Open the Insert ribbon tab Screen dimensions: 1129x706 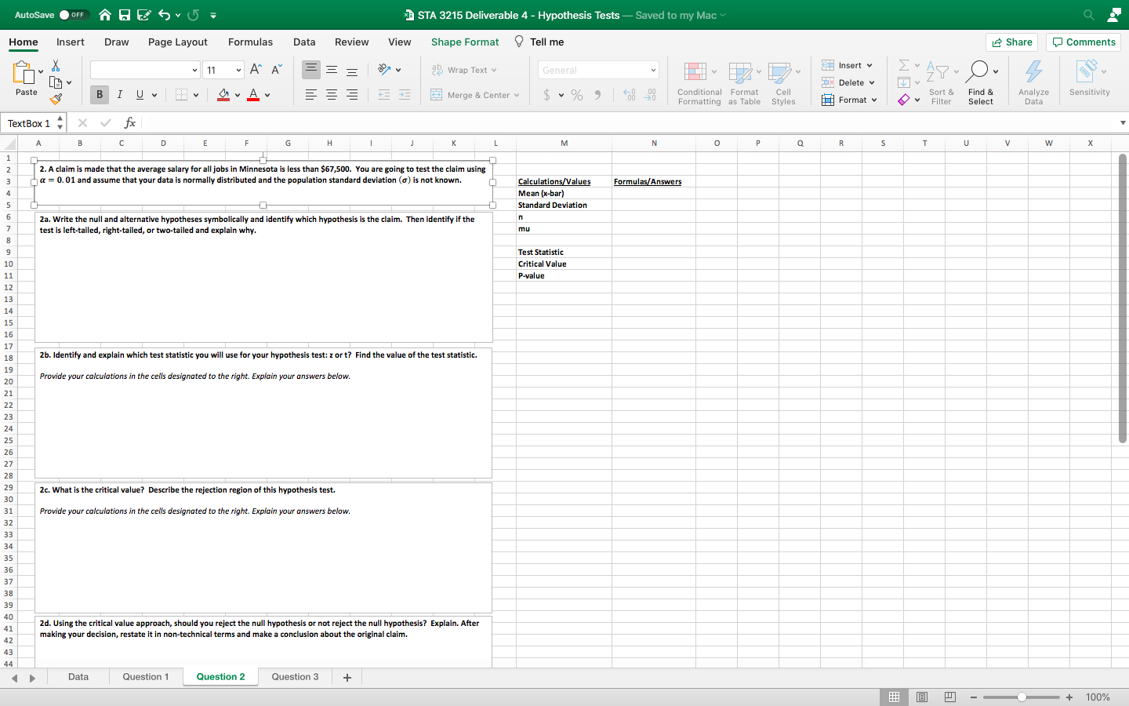coord(70,42)
